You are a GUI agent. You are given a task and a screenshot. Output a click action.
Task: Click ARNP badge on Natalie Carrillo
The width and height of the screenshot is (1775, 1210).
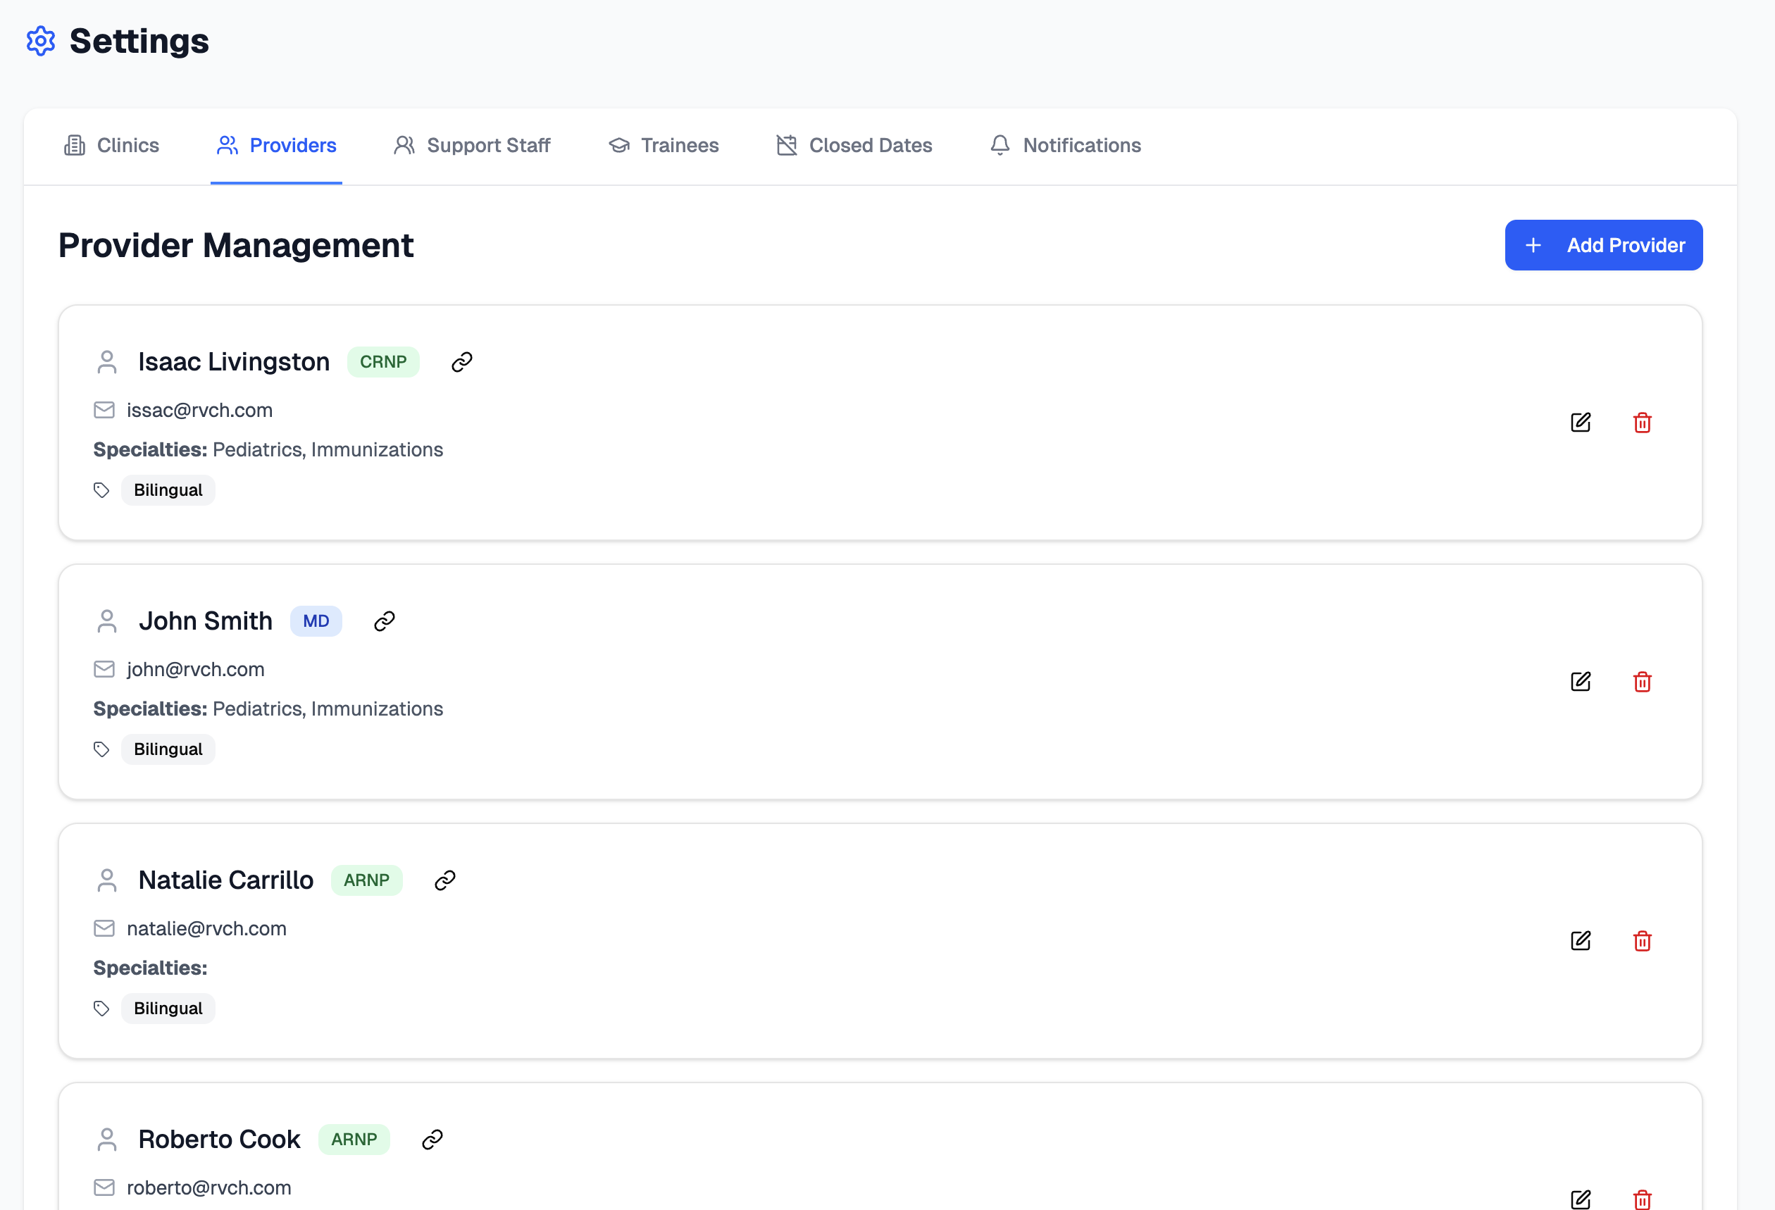click(366, 880)
